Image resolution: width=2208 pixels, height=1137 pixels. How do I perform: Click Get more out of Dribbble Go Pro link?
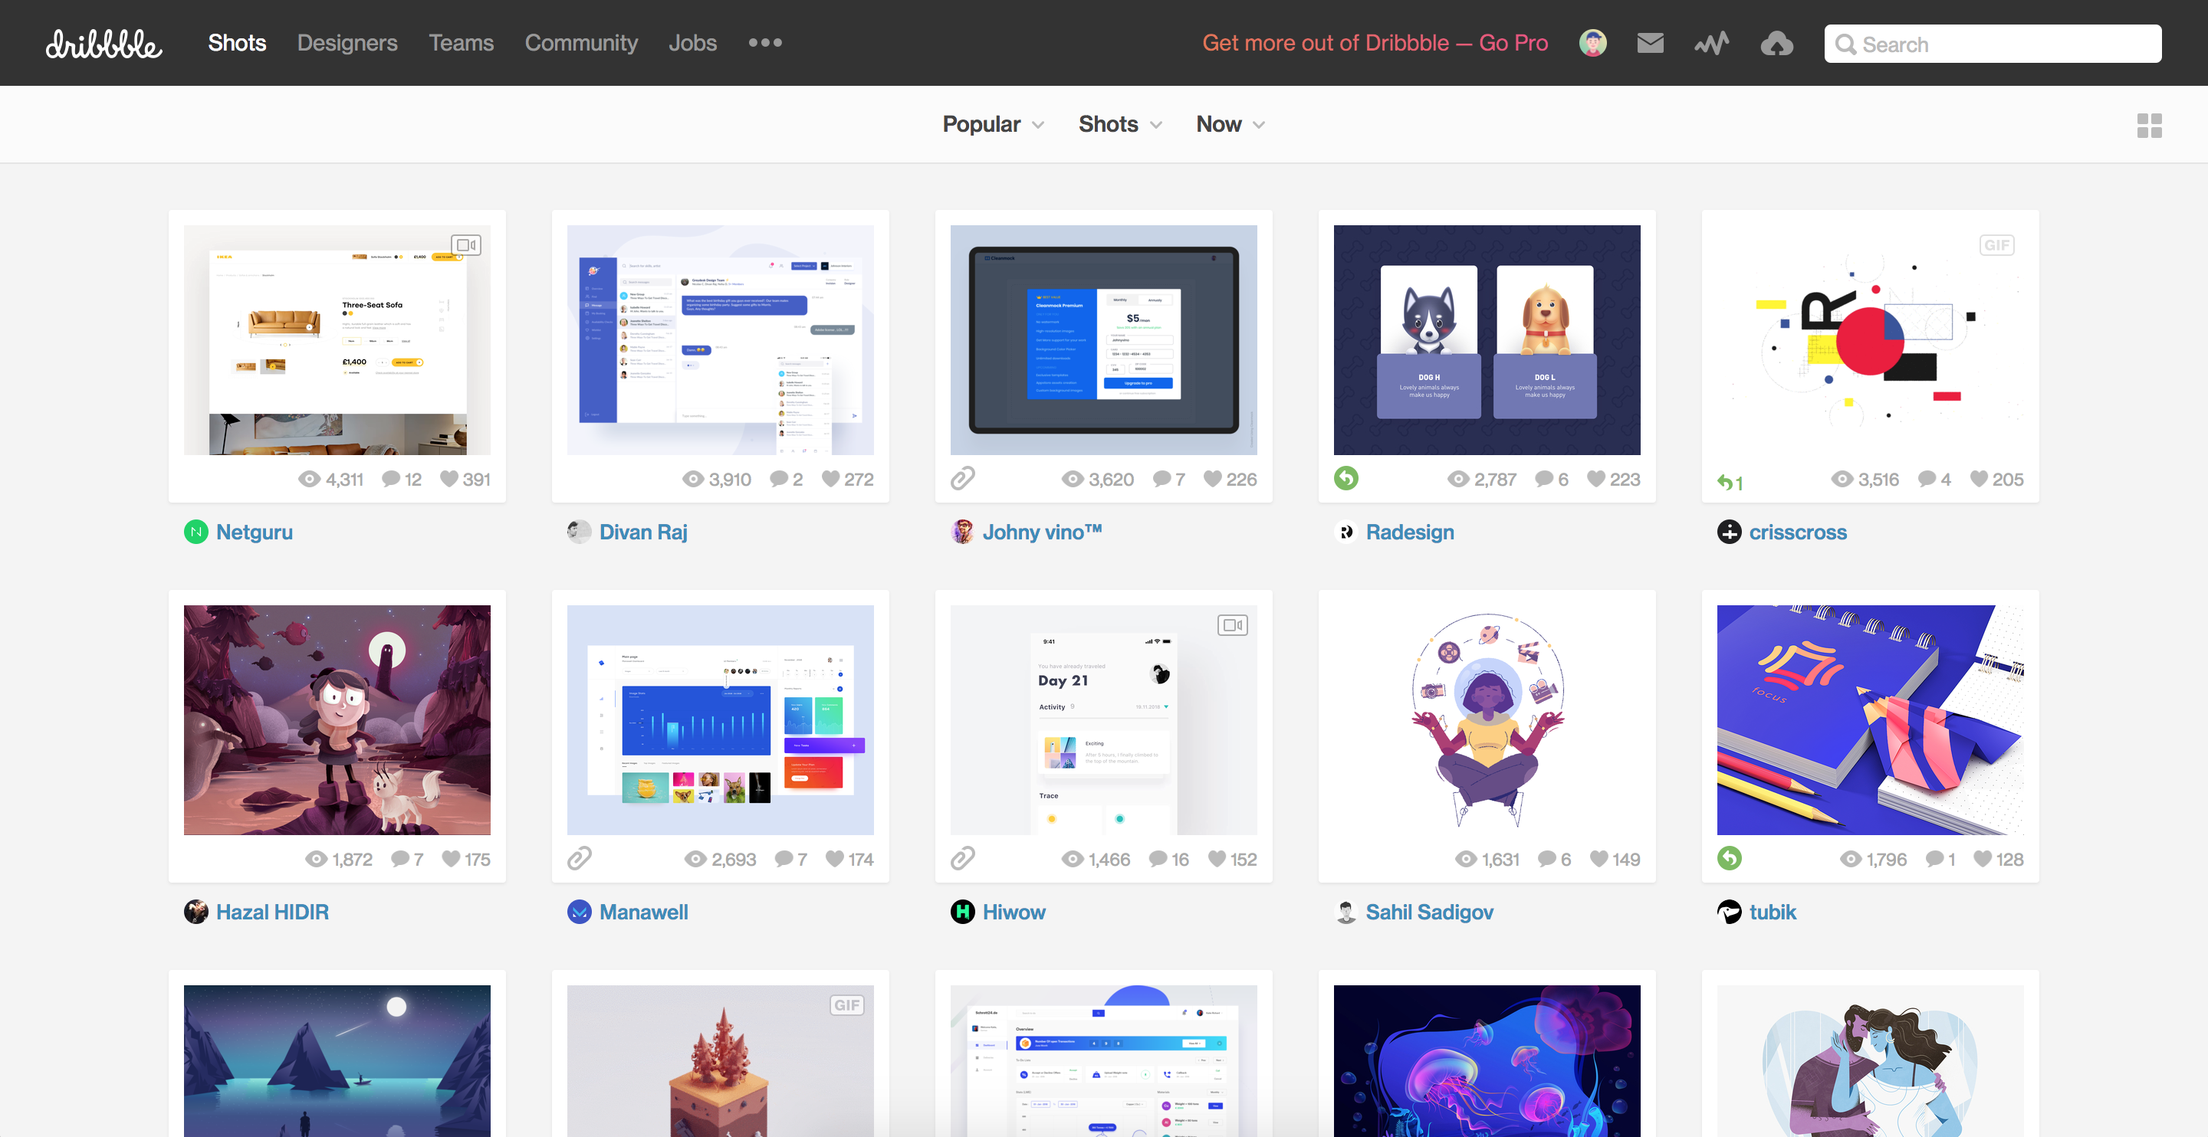coord(1375,43)
